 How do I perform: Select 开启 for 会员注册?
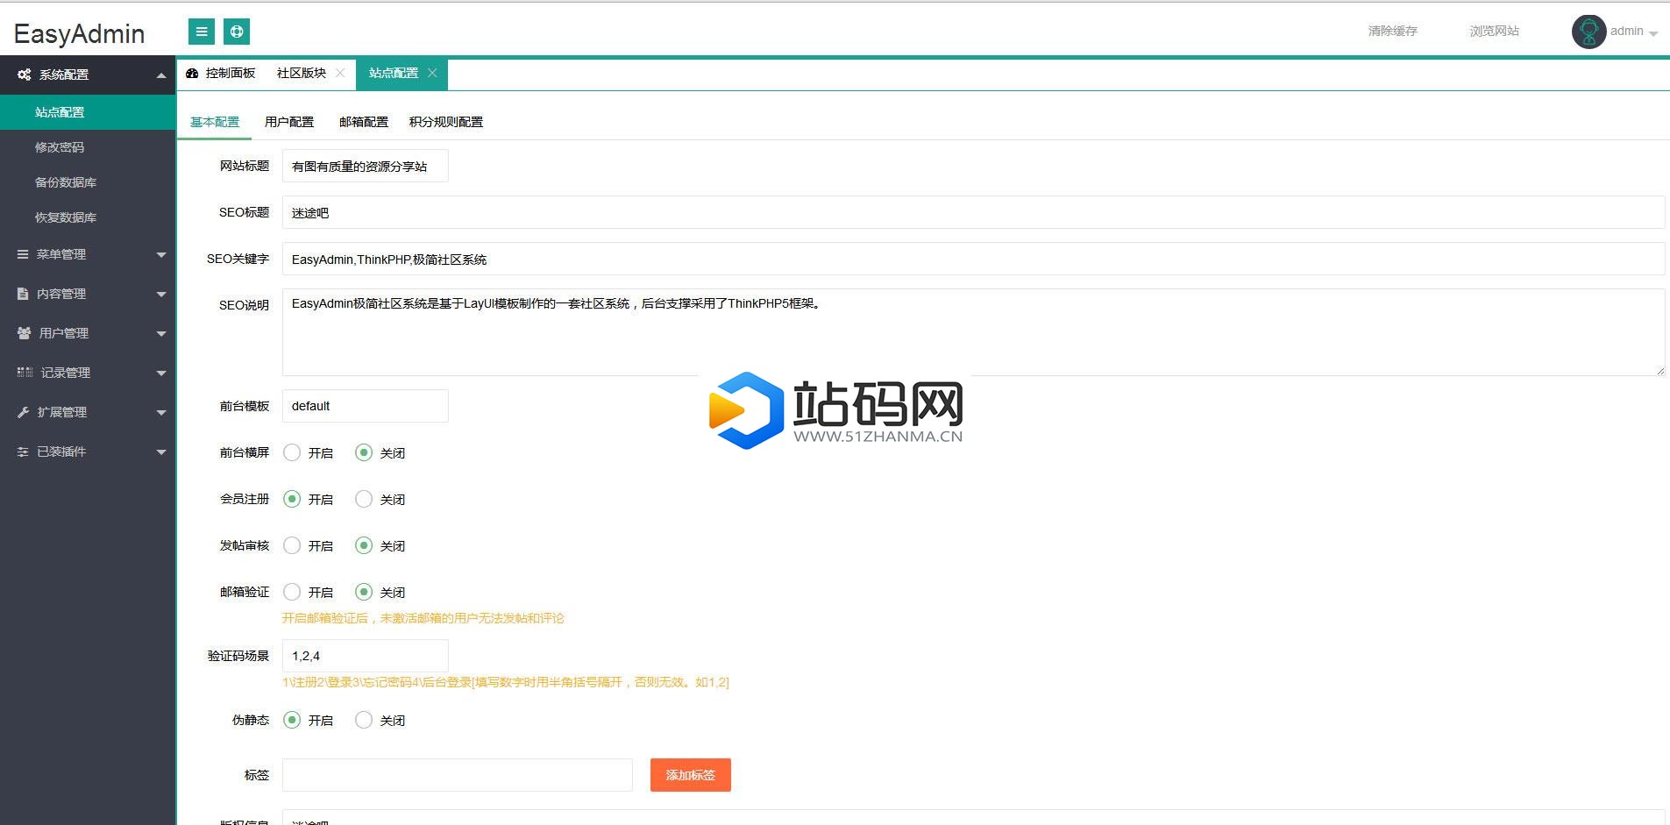tap(292, 499)
